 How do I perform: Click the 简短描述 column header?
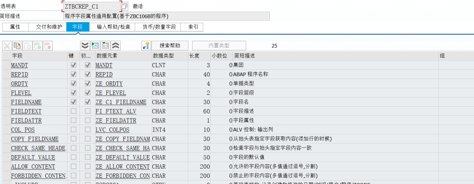pyautogui.click(x=336, y=56)
